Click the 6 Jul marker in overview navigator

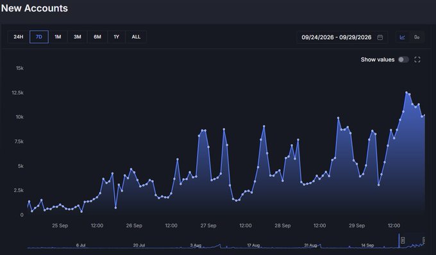click(x=81, y=245)
